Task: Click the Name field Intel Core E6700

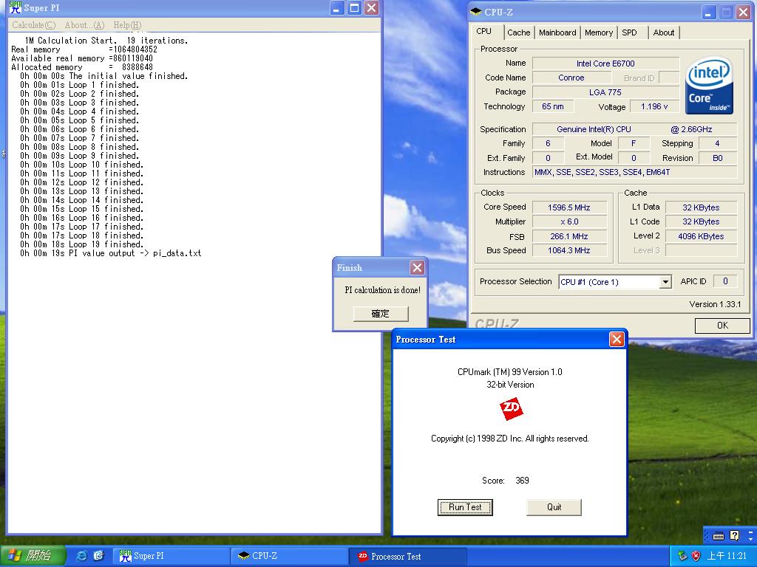Action: [x=605, y=63]
